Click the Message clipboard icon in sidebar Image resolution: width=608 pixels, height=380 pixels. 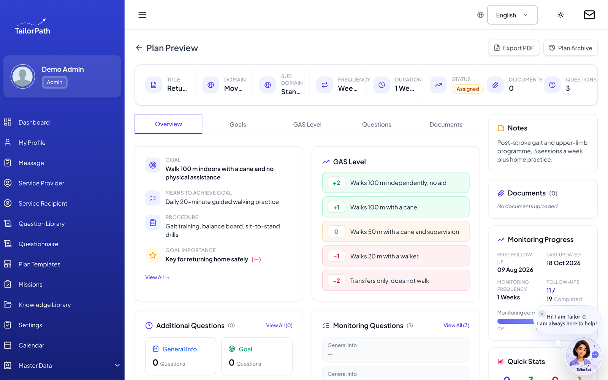tap(8, 163)
